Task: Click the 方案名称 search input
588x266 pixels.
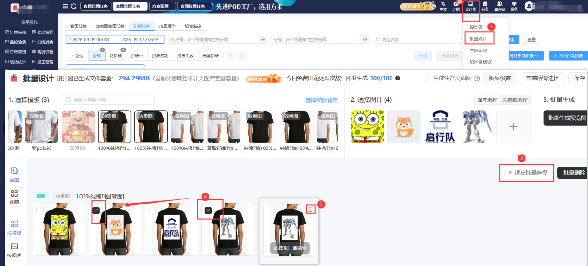Action: pyautogui.click(x=413, y=40)
